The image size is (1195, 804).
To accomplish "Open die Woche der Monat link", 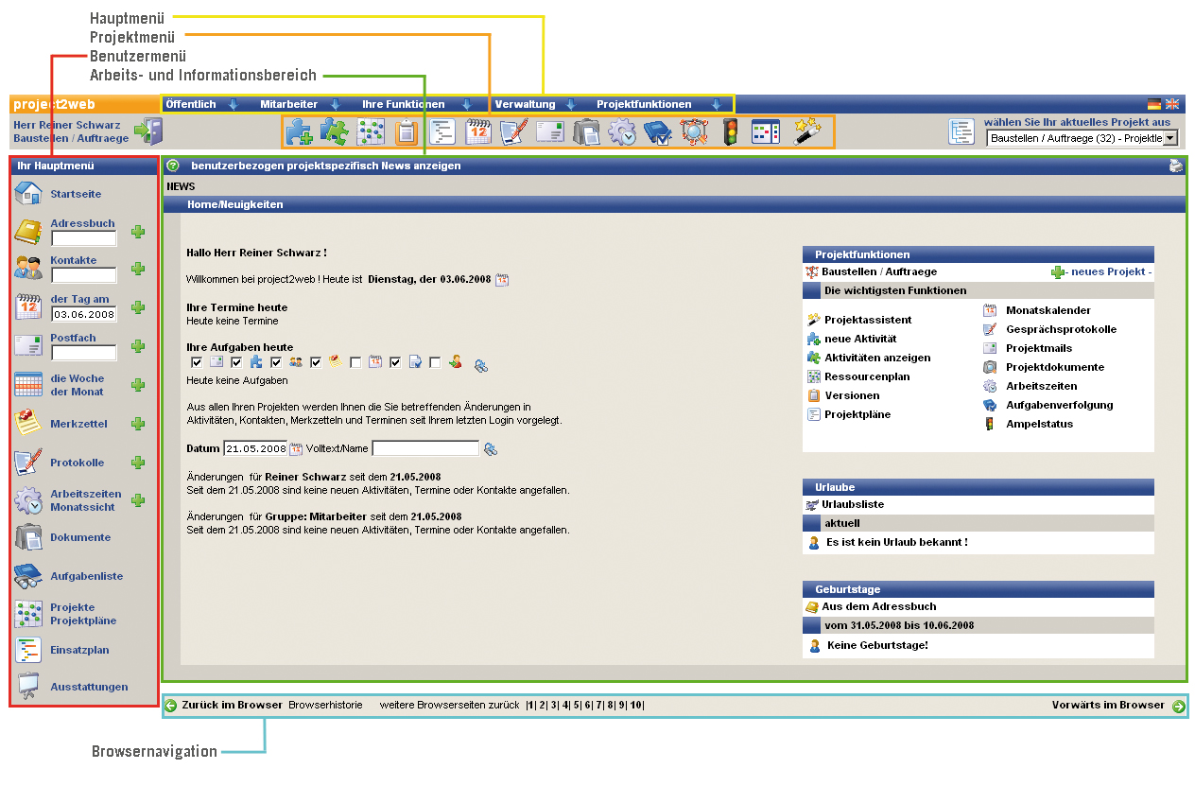I will click(78, 385).
